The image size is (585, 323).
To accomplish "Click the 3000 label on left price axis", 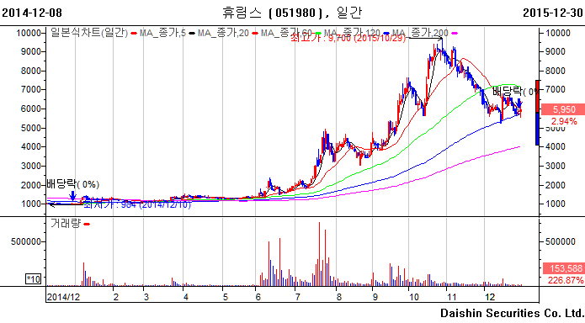I will tap(31, 166).
